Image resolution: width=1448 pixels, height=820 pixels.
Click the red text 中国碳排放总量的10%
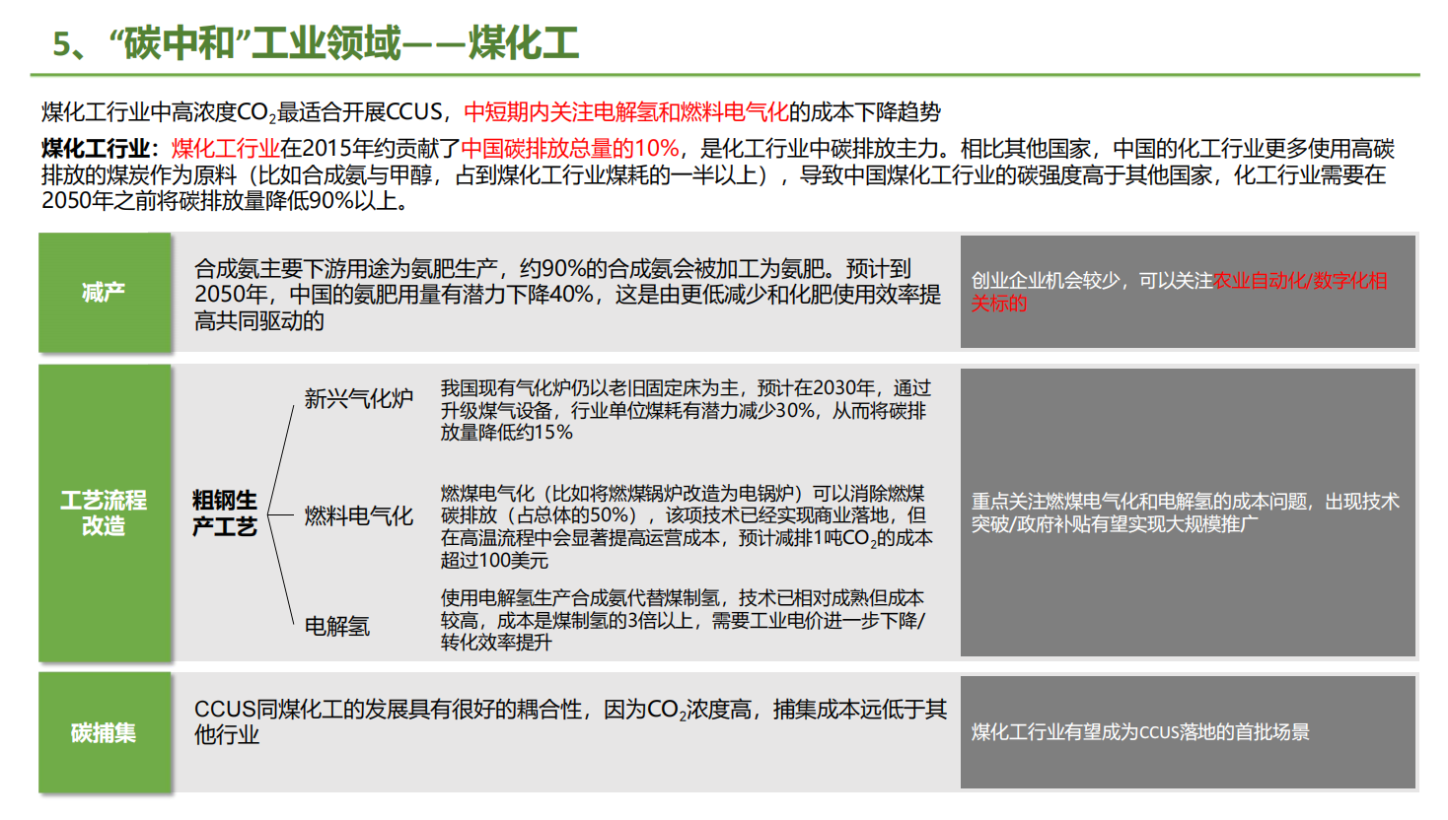570,149
